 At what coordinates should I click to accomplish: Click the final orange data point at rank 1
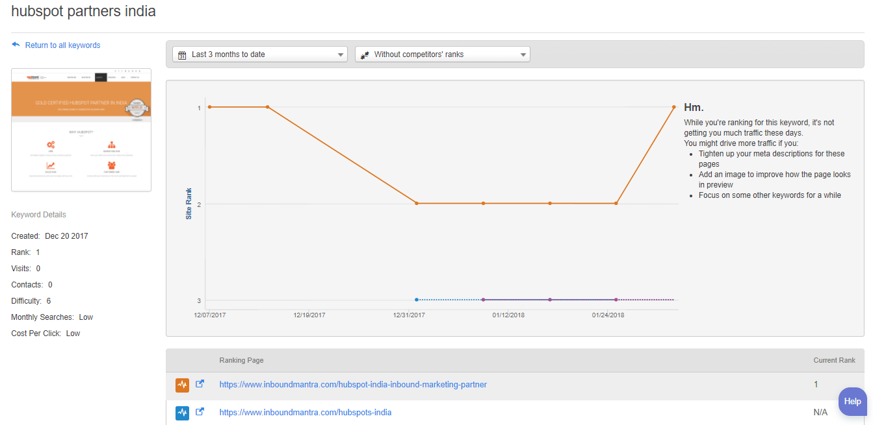(673, 107)
